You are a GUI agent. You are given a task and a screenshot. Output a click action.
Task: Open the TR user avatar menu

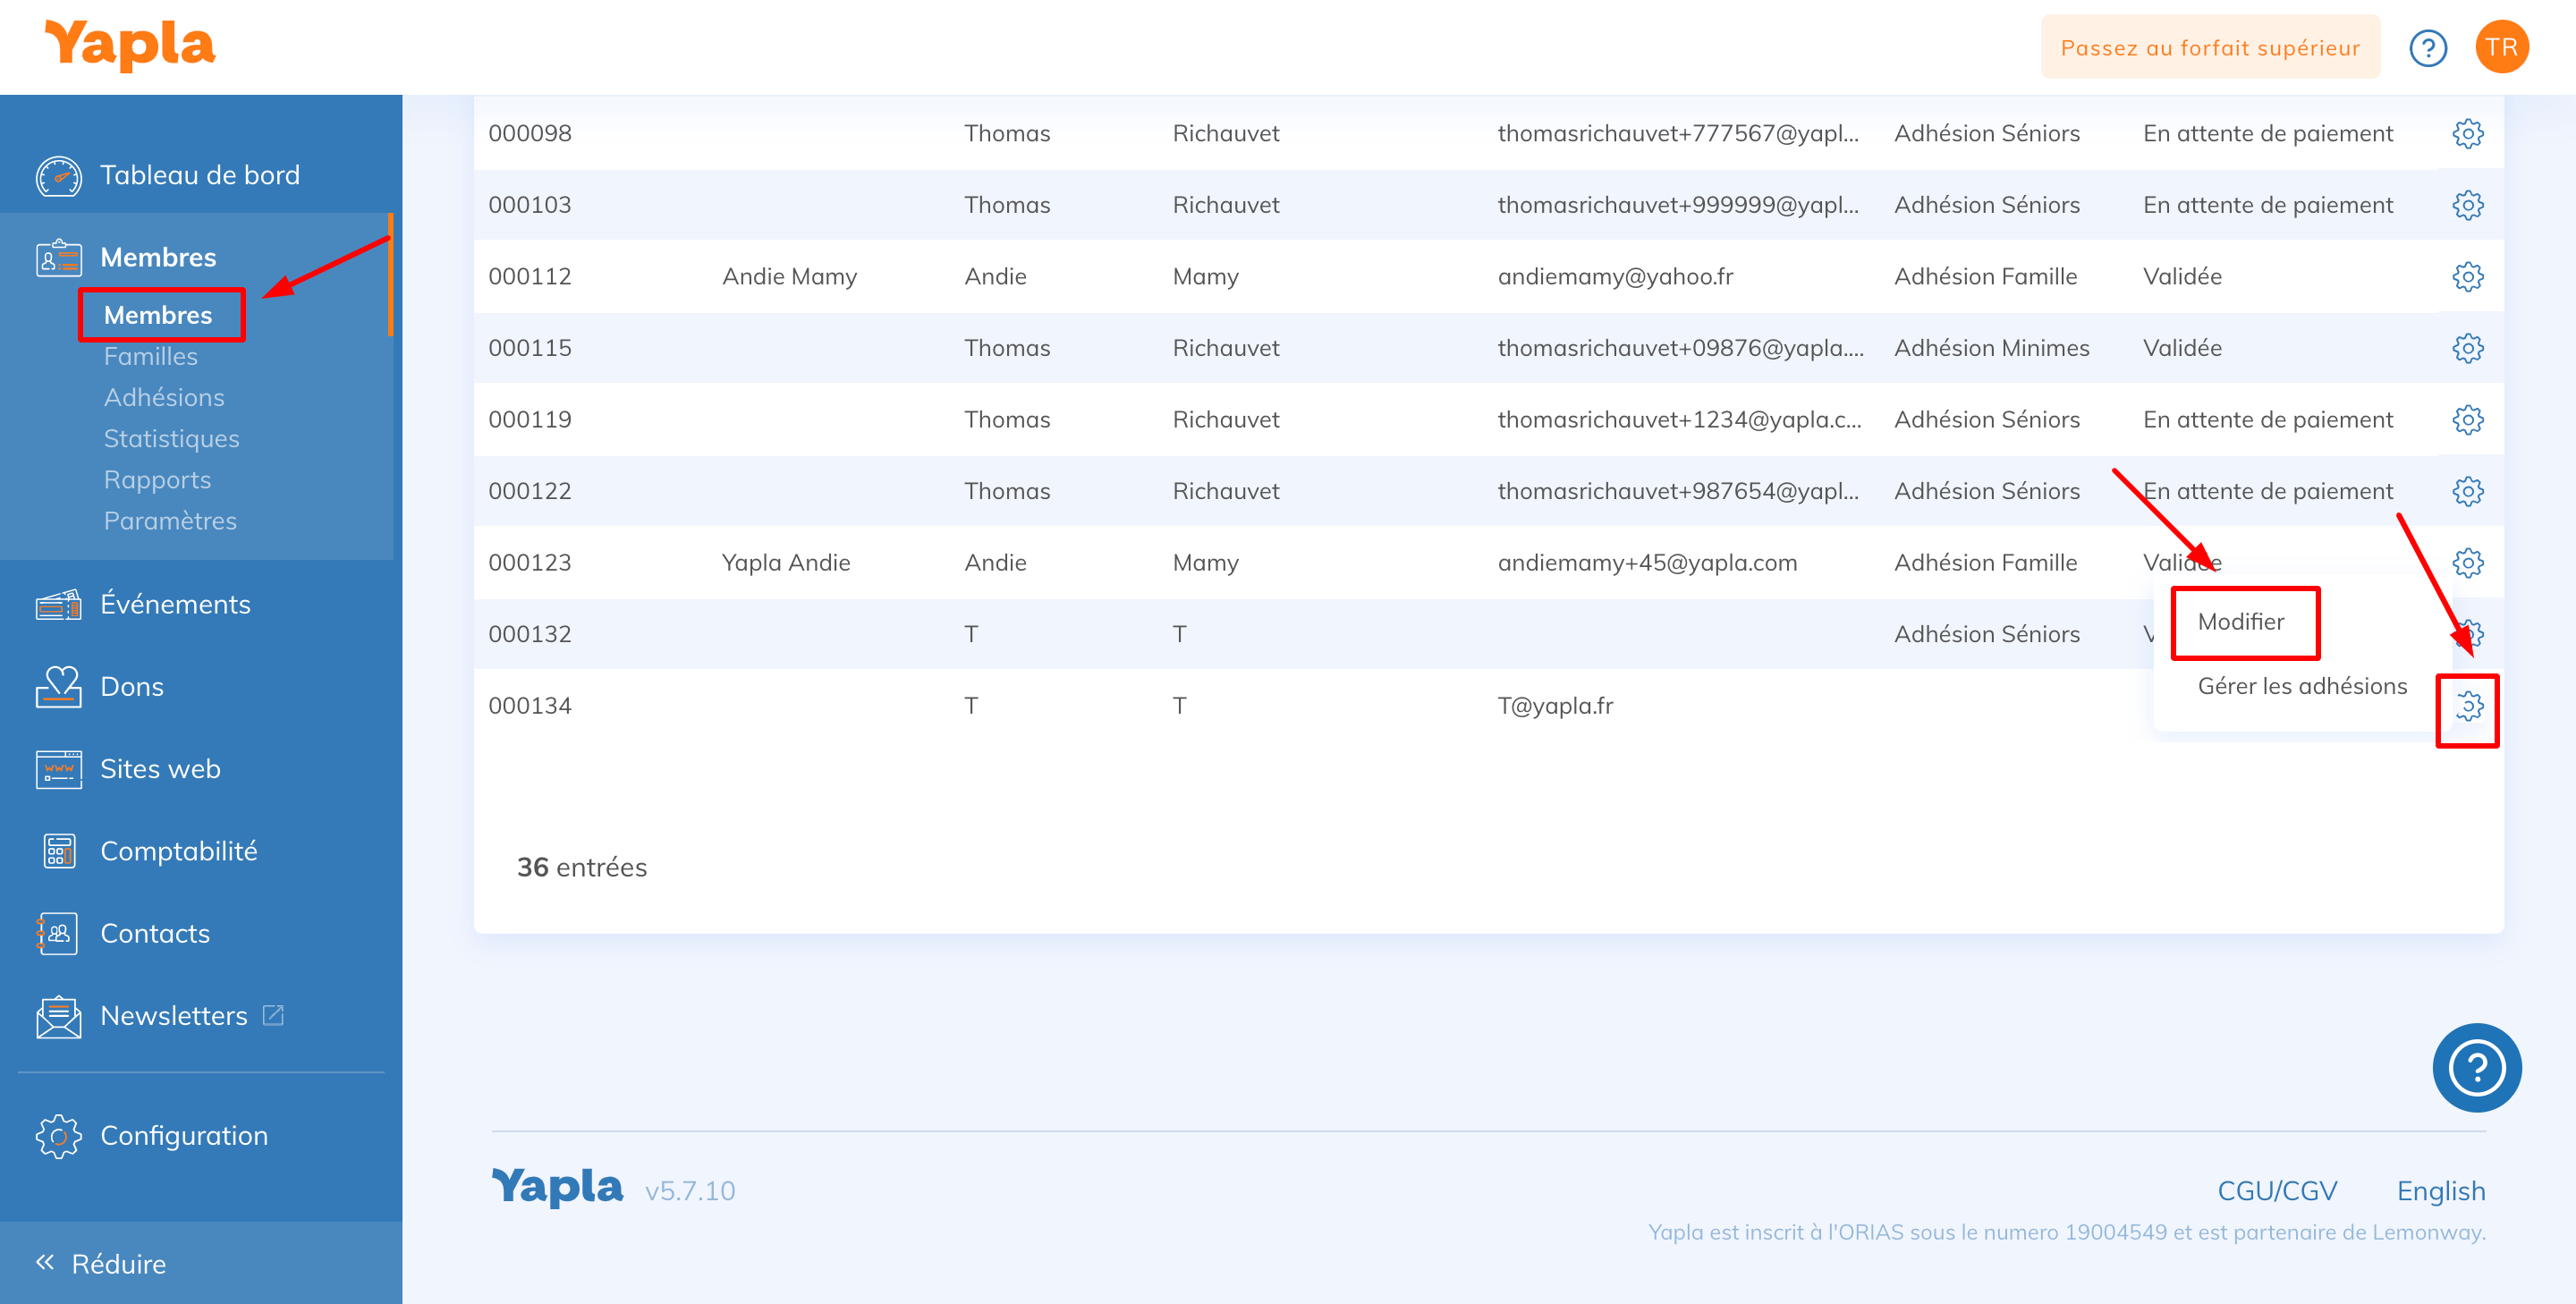[2501, 47]
